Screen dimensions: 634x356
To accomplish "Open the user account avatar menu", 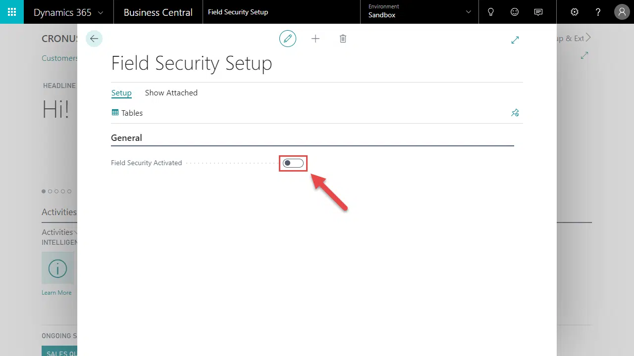I will (622, 12).
